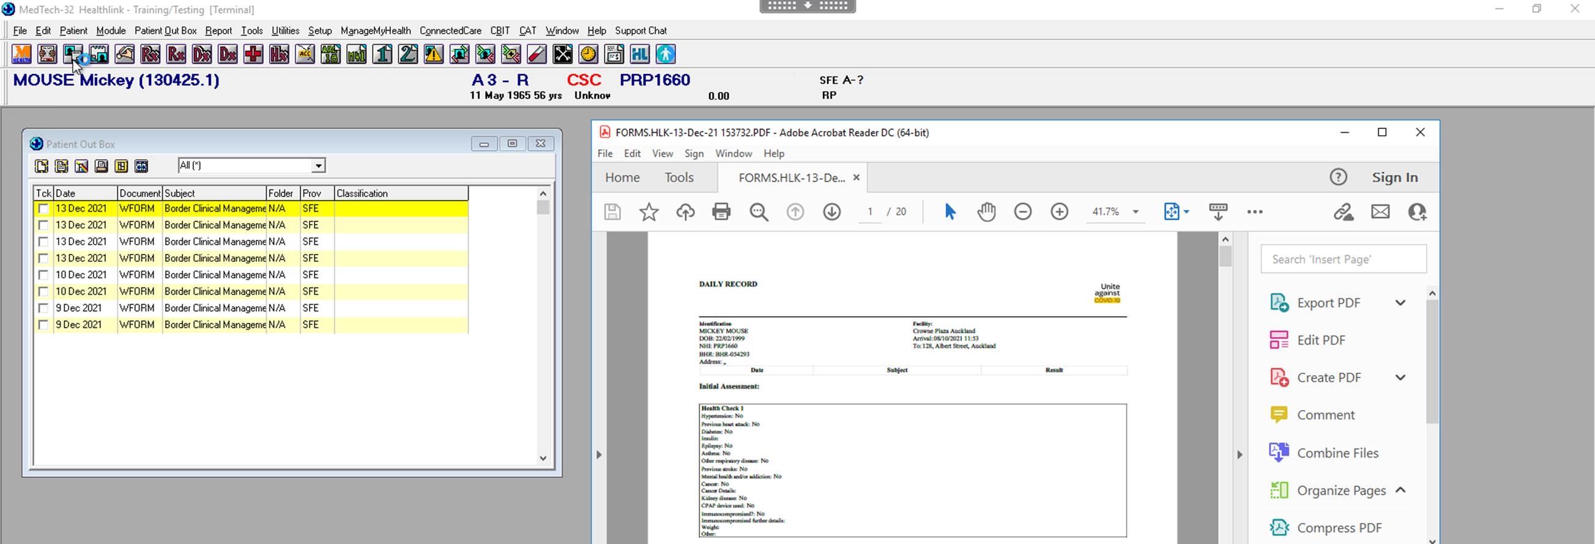1595x544 pixels.
Task: Zoom in with the plus icon
Action: click(1060, 212)
